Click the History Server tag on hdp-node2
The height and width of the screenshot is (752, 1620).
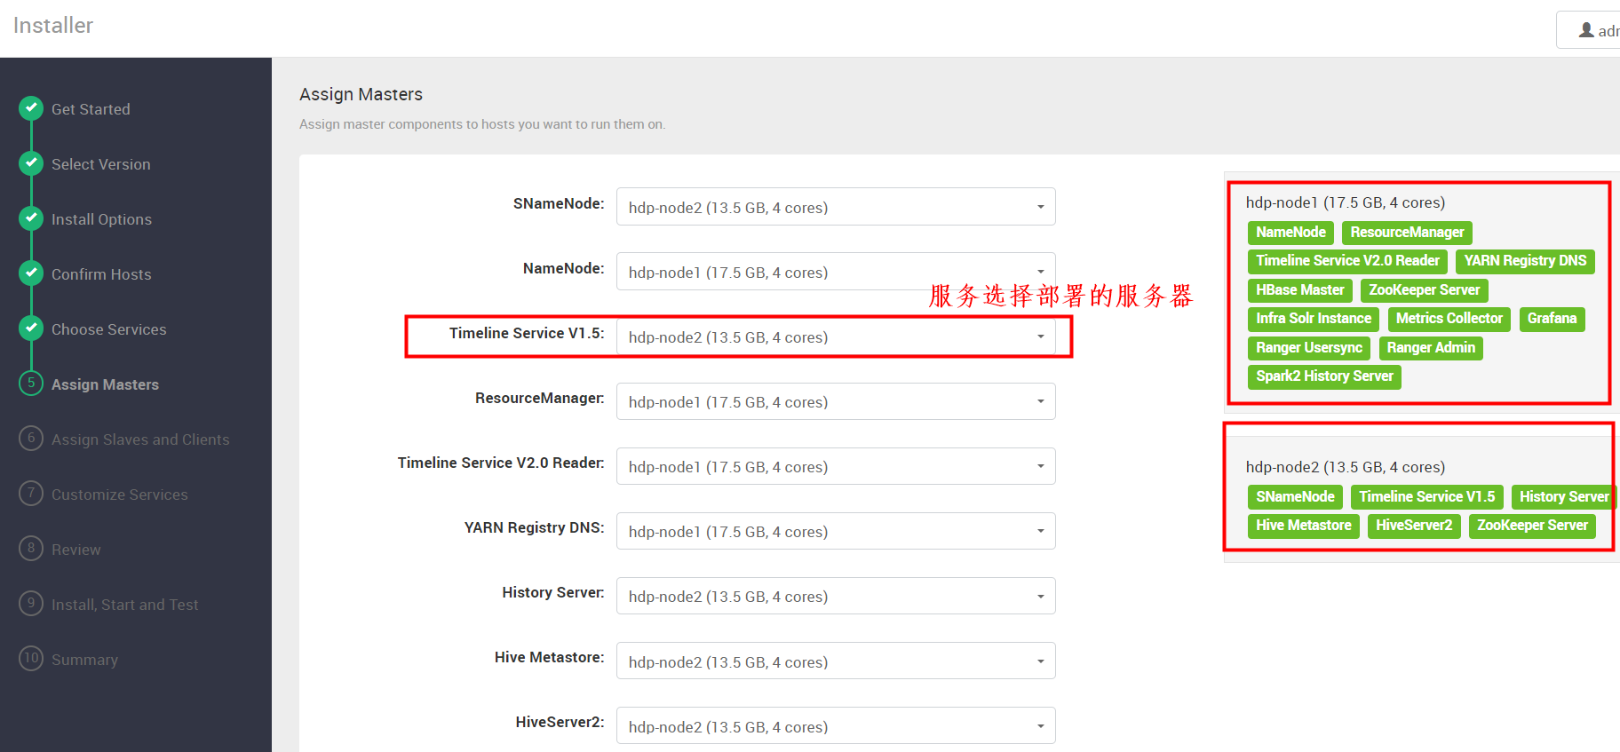tap(1563, 497)
